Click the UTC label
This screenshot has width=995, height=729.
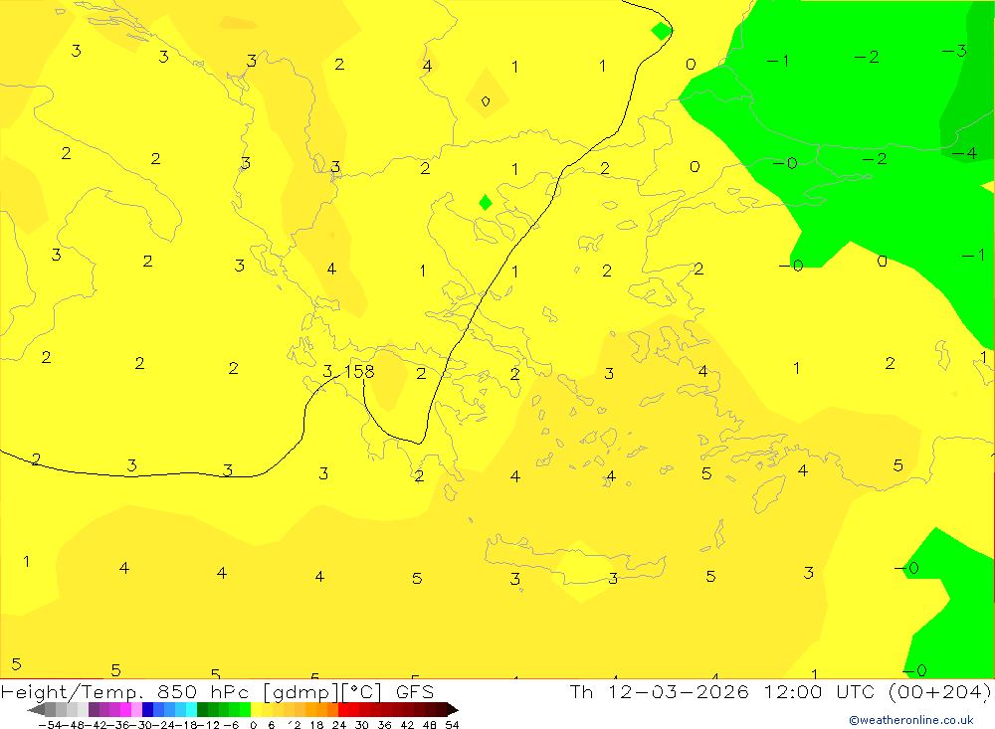[x=855, y=691]
